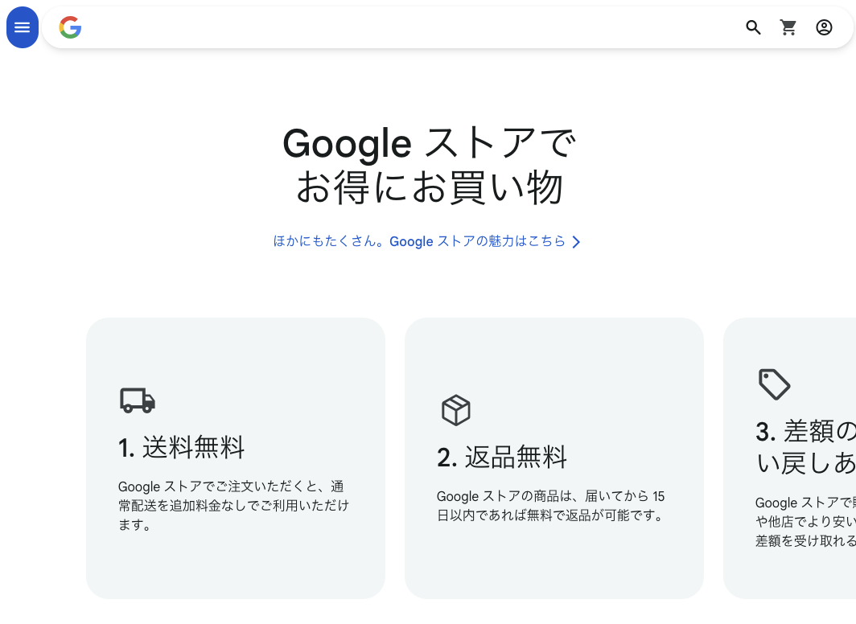This screenshot has width=856, height=624.
Task: Click the delivery truck icon
Action: tap(138, 400)
